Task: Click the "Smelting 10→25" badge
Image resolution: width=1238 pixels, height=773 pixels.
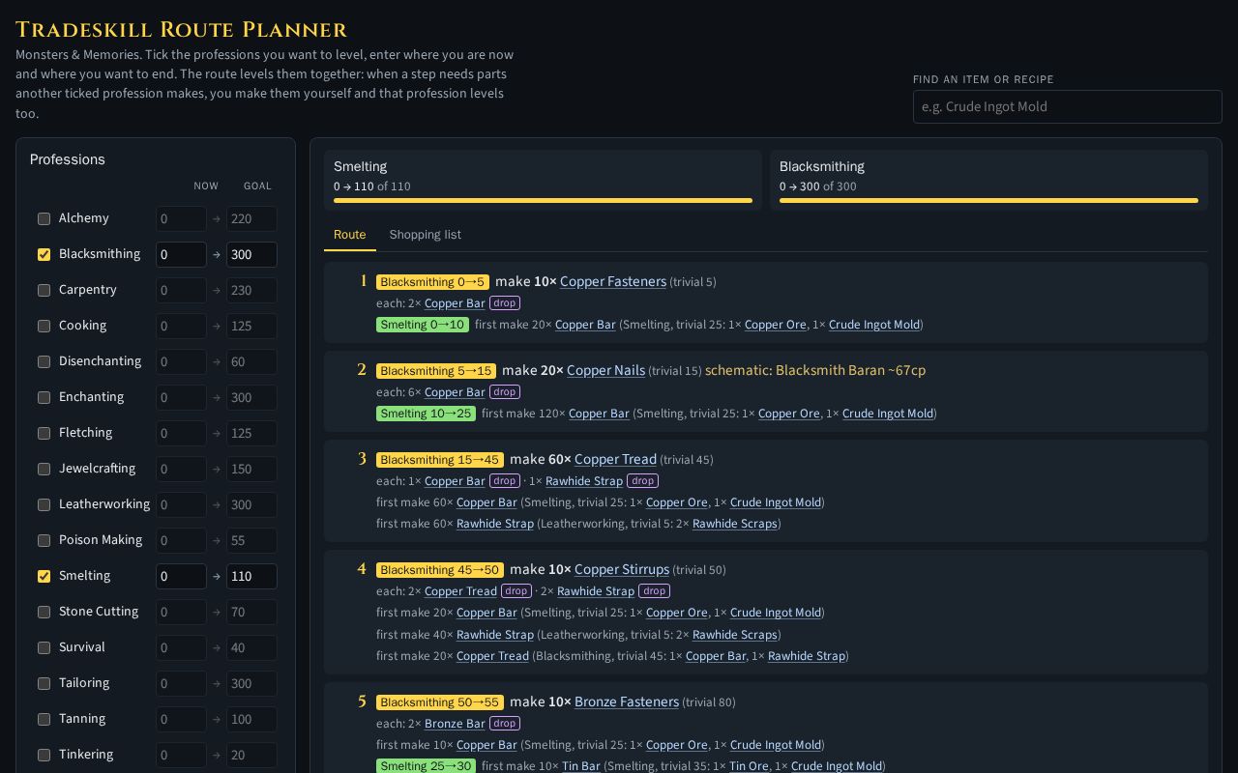Action: [x=426, y=414]
